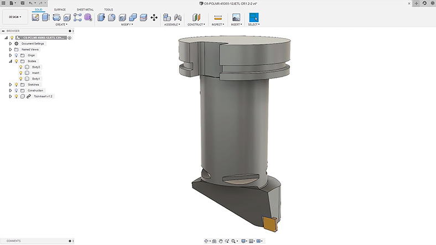
Task: Open the data panel grid icon
Action: [x=4, y=3]
